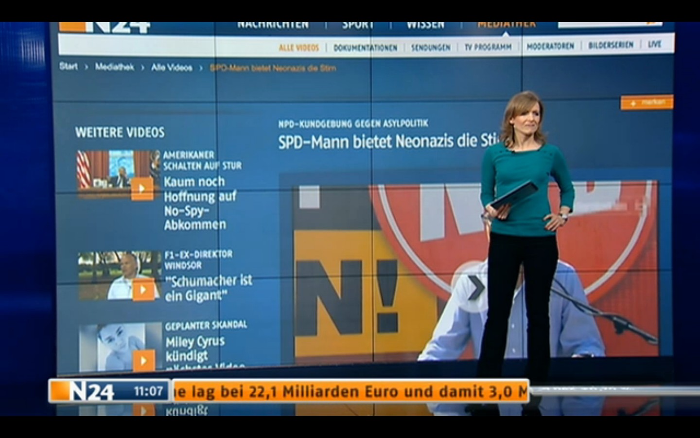Click 'Amerikaner schalten auf stur' kicker text
The height and width of the screenshot is (438, 700).
(x=202, y=160)
